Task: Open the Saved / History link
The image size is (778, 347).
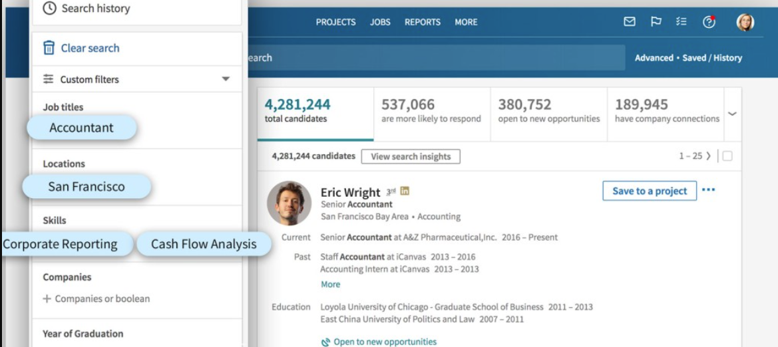Action: (x=712, y=58)
